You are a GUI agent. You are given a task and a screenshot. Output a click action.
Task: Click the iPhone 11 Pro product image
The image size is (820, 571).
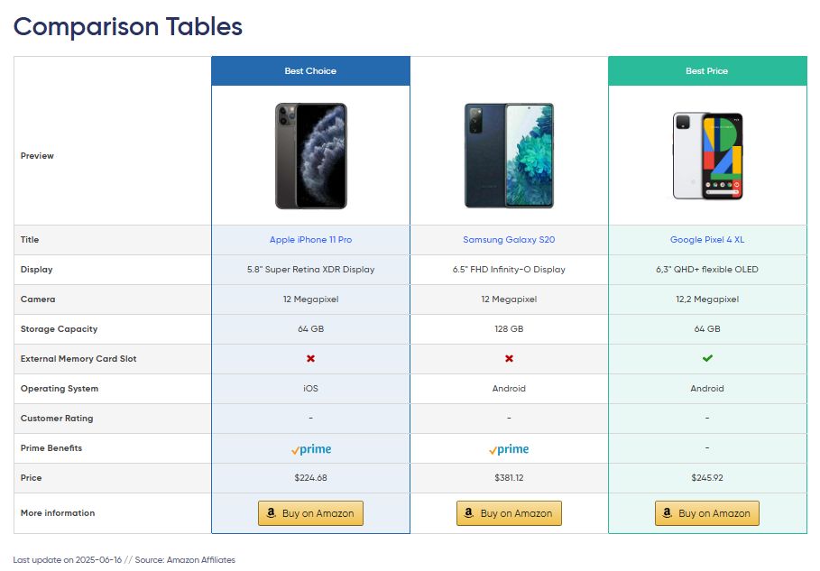[311, 156]
